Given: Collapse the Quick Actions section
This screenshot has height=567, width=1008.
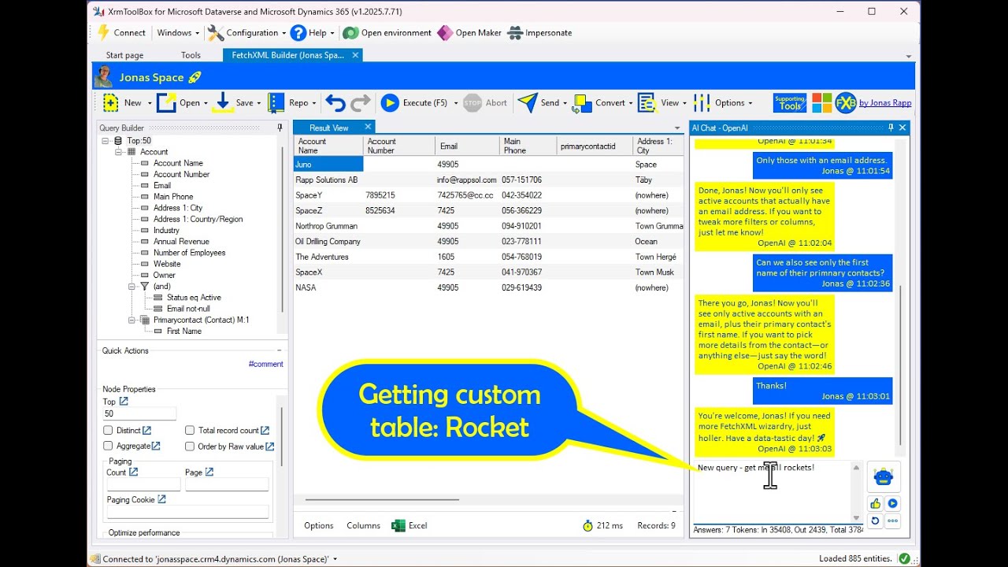Looking at the screenshot, I should 279,350.
